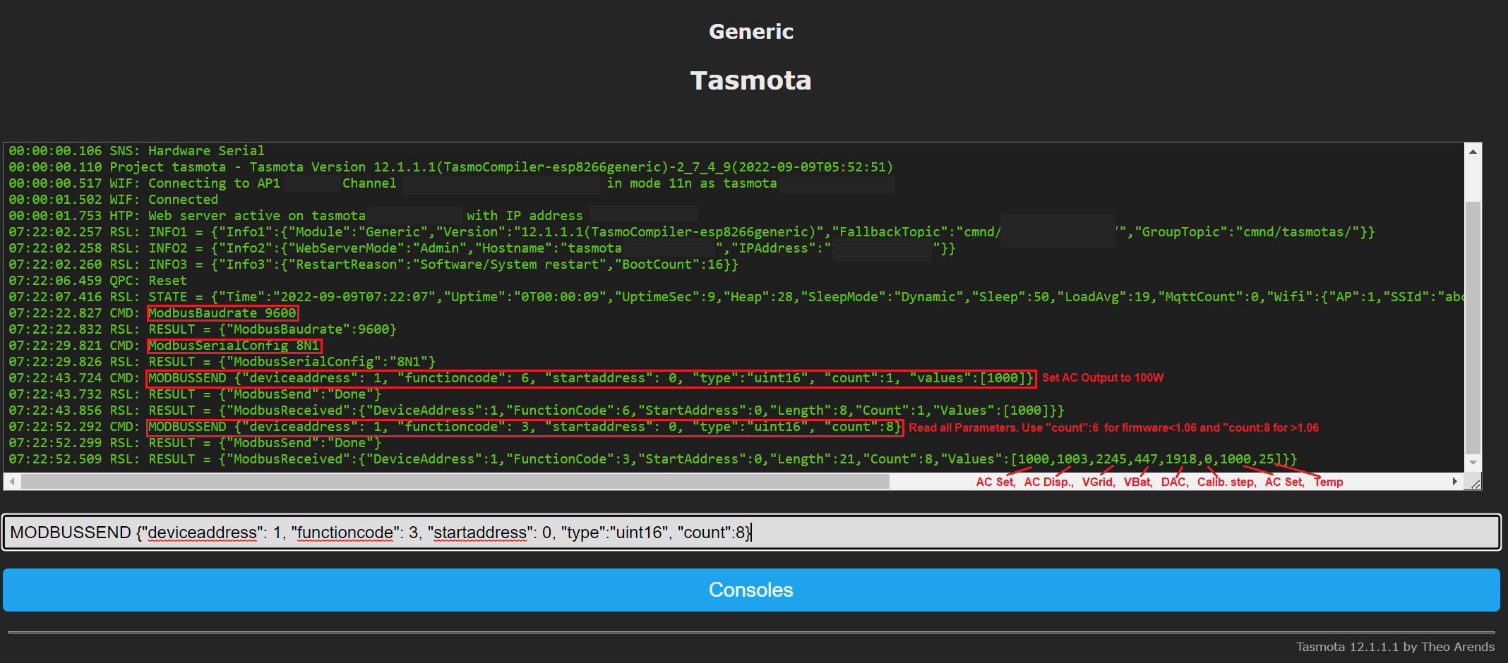Click the 'ModbusSerialConfig 8N1' command text
This screenshot has height=663, width=1508.
coord(234,346)
